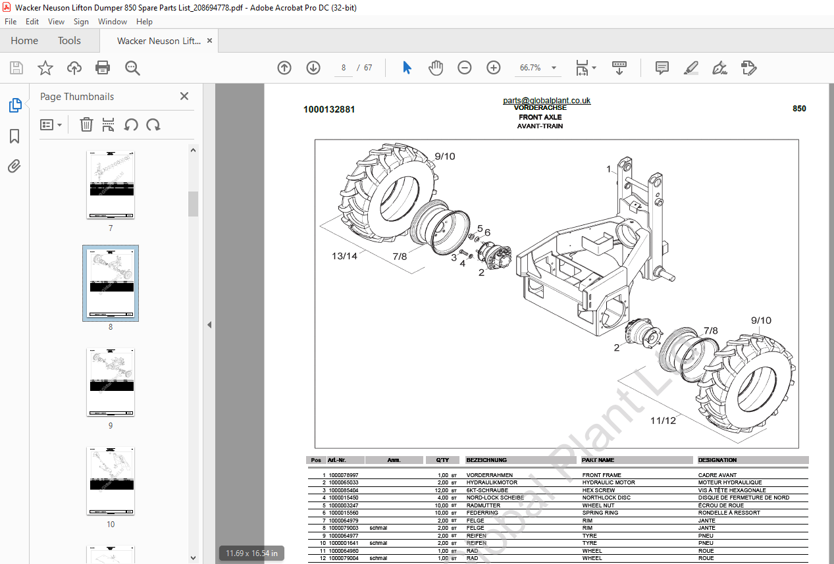Click the upload to cloud icon
This screenshot has height=564, width=834.
point(74,68)
